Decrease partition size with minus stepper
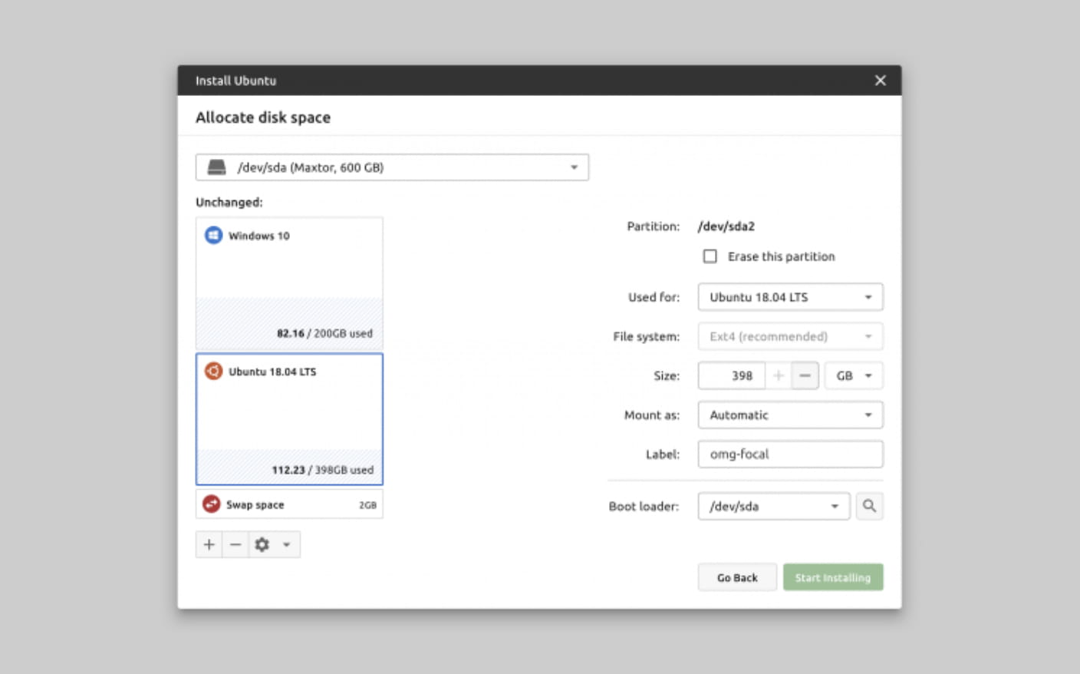This screenshot has width=1080, height=674. coord(805,375)
